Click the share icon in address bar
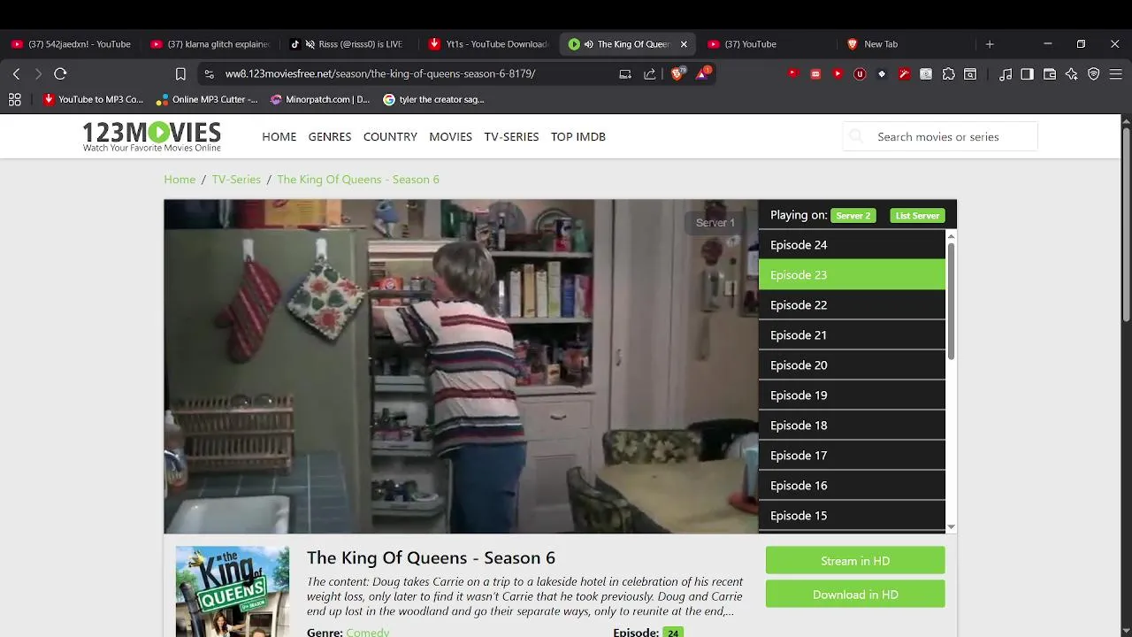Viewport: 1132px width, 637px height. (x=650, y=74)
